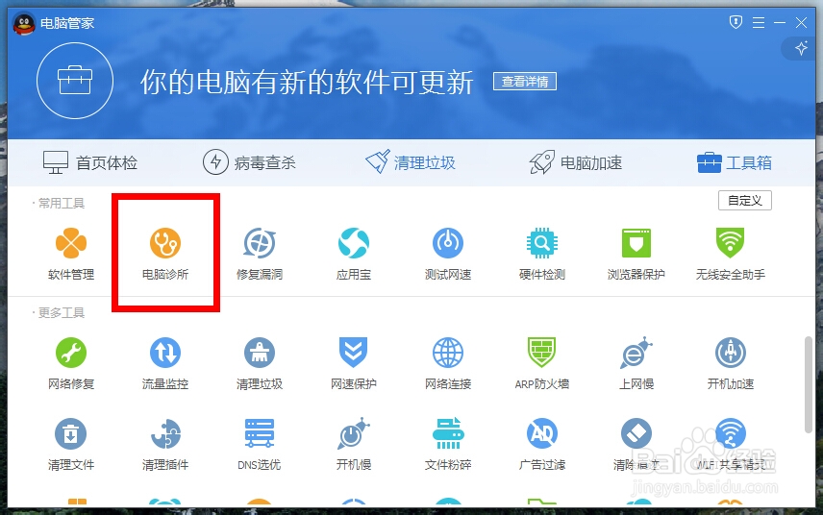The height and width of the screenshot is (515, 823).
Task: Click the large toolbox circle icon
Action: pyautogui.click(x=75, y=81)
